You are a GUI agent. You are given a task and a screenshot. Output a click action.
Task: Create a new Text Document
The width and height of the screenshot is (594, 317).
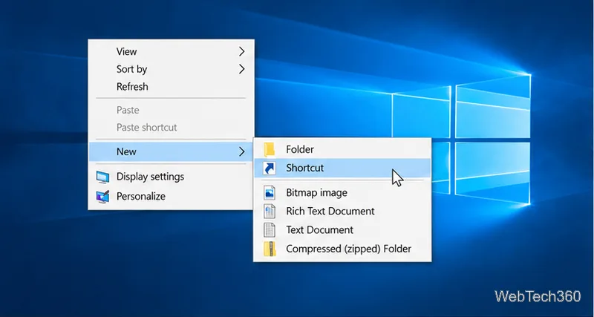pyautogui.click(x=342, y=230)
